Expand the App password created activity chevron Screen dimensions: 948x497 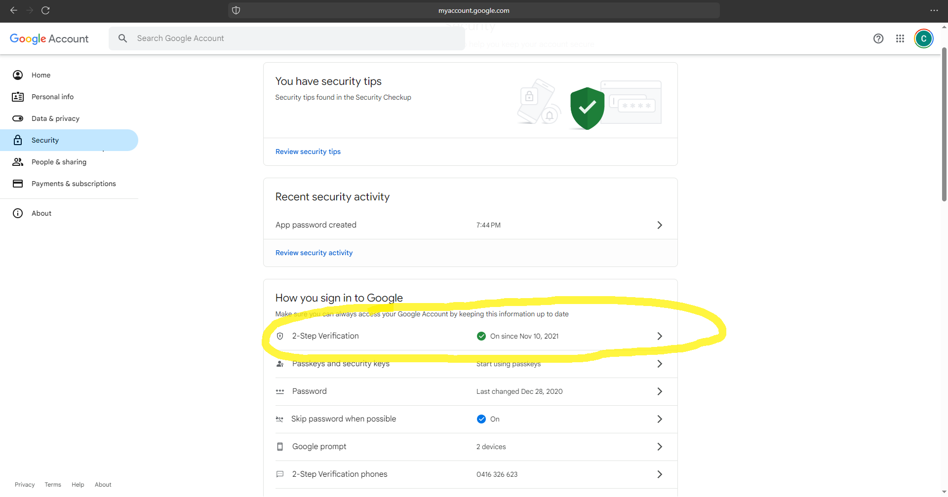[x=660, y=225]
